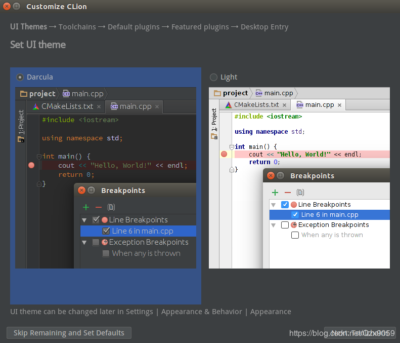Toggle Line Breakpoints checkbox in Light preview
This screenshot has width=400, height=343.
pyautogui.click(x=285, y=205)
